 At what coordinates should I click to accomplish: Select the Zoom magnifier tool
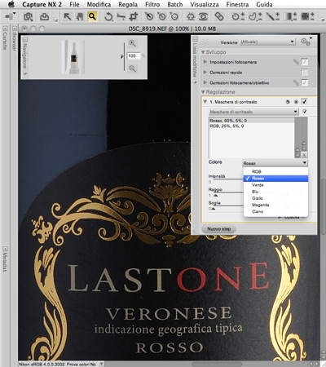tap(92, 16)
